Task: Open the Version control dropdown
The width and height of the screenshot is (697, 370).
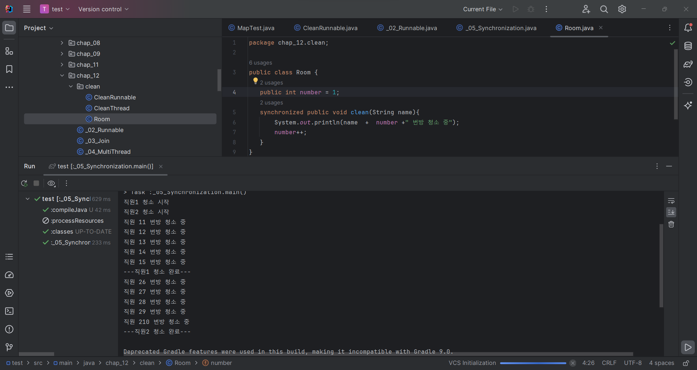Action: (x=103, y=9)
